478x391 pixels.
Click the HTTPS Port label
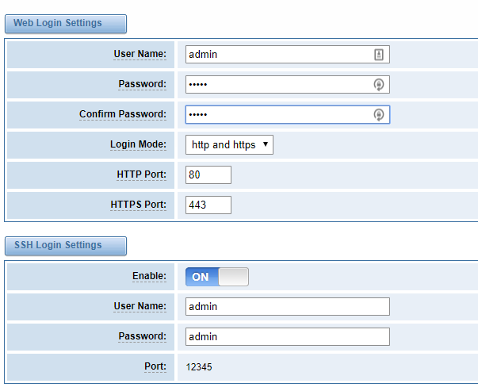coord(139,205)
